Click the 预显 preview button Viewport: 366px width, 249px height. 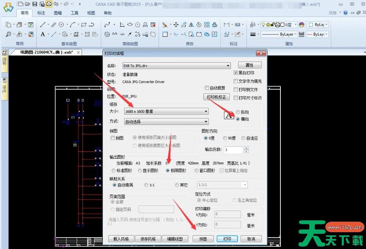[203, 239]
